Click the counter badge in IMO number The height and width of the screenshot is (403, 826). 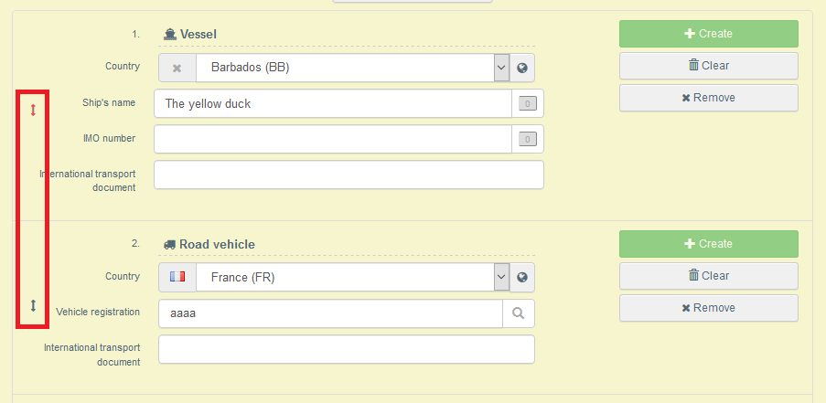pos(527,140)
